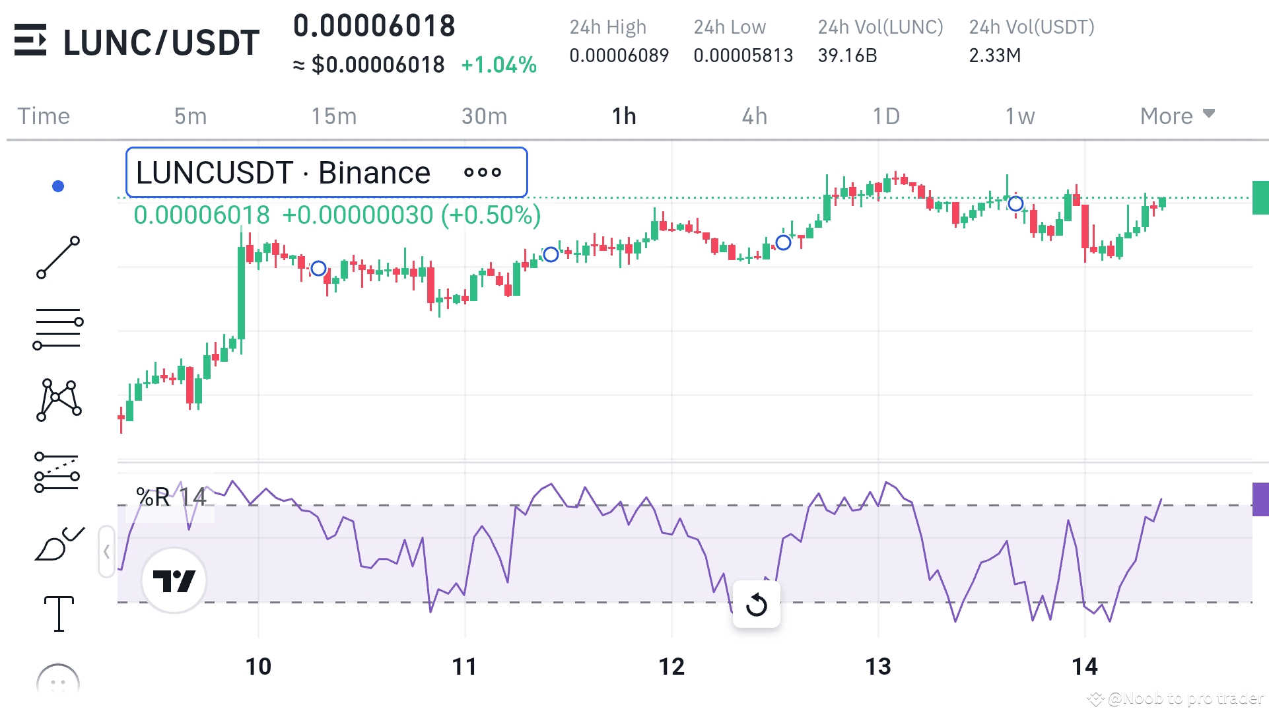1269x713 pixels.
Task: Click the blue cursor dot tool
Action: tap(57, 186)
